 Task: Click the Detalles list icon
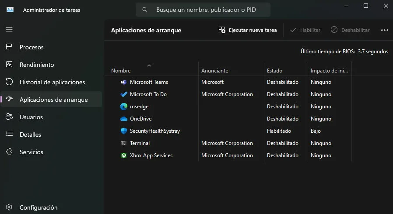coord(9,134)
